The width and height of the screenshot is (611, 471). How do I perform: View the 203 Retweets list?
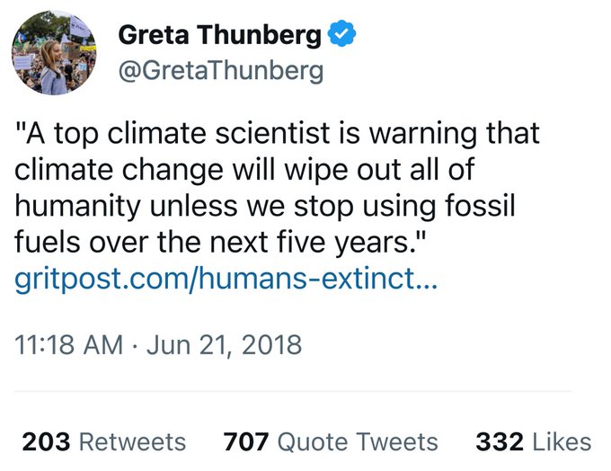click(x=104, y=441)
